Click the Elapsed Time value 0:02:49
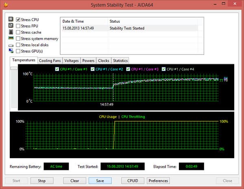The image size is (244, 189). click(192, 166)
